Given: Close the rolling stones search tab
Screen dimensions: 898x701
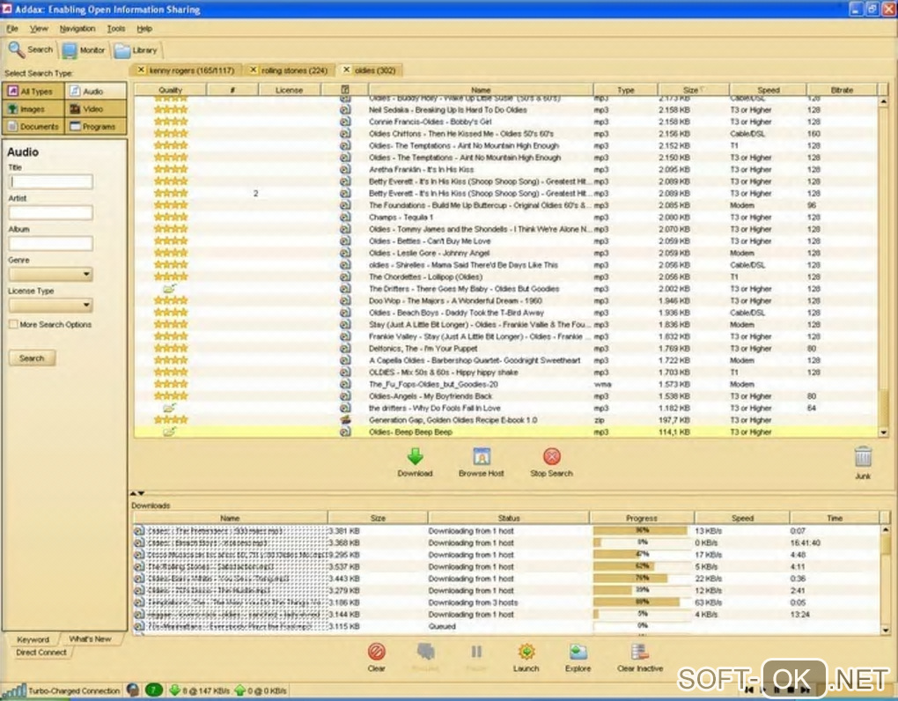Looking at the screenshot, I should click(254, 70).
